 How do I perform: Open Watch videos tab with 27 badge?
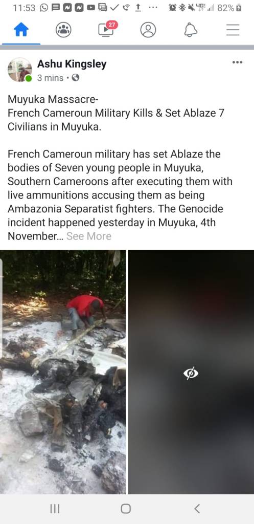point(105,29)
